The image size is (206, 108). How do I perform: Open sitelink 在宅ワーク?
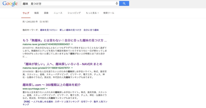click(x=86, y=102)
